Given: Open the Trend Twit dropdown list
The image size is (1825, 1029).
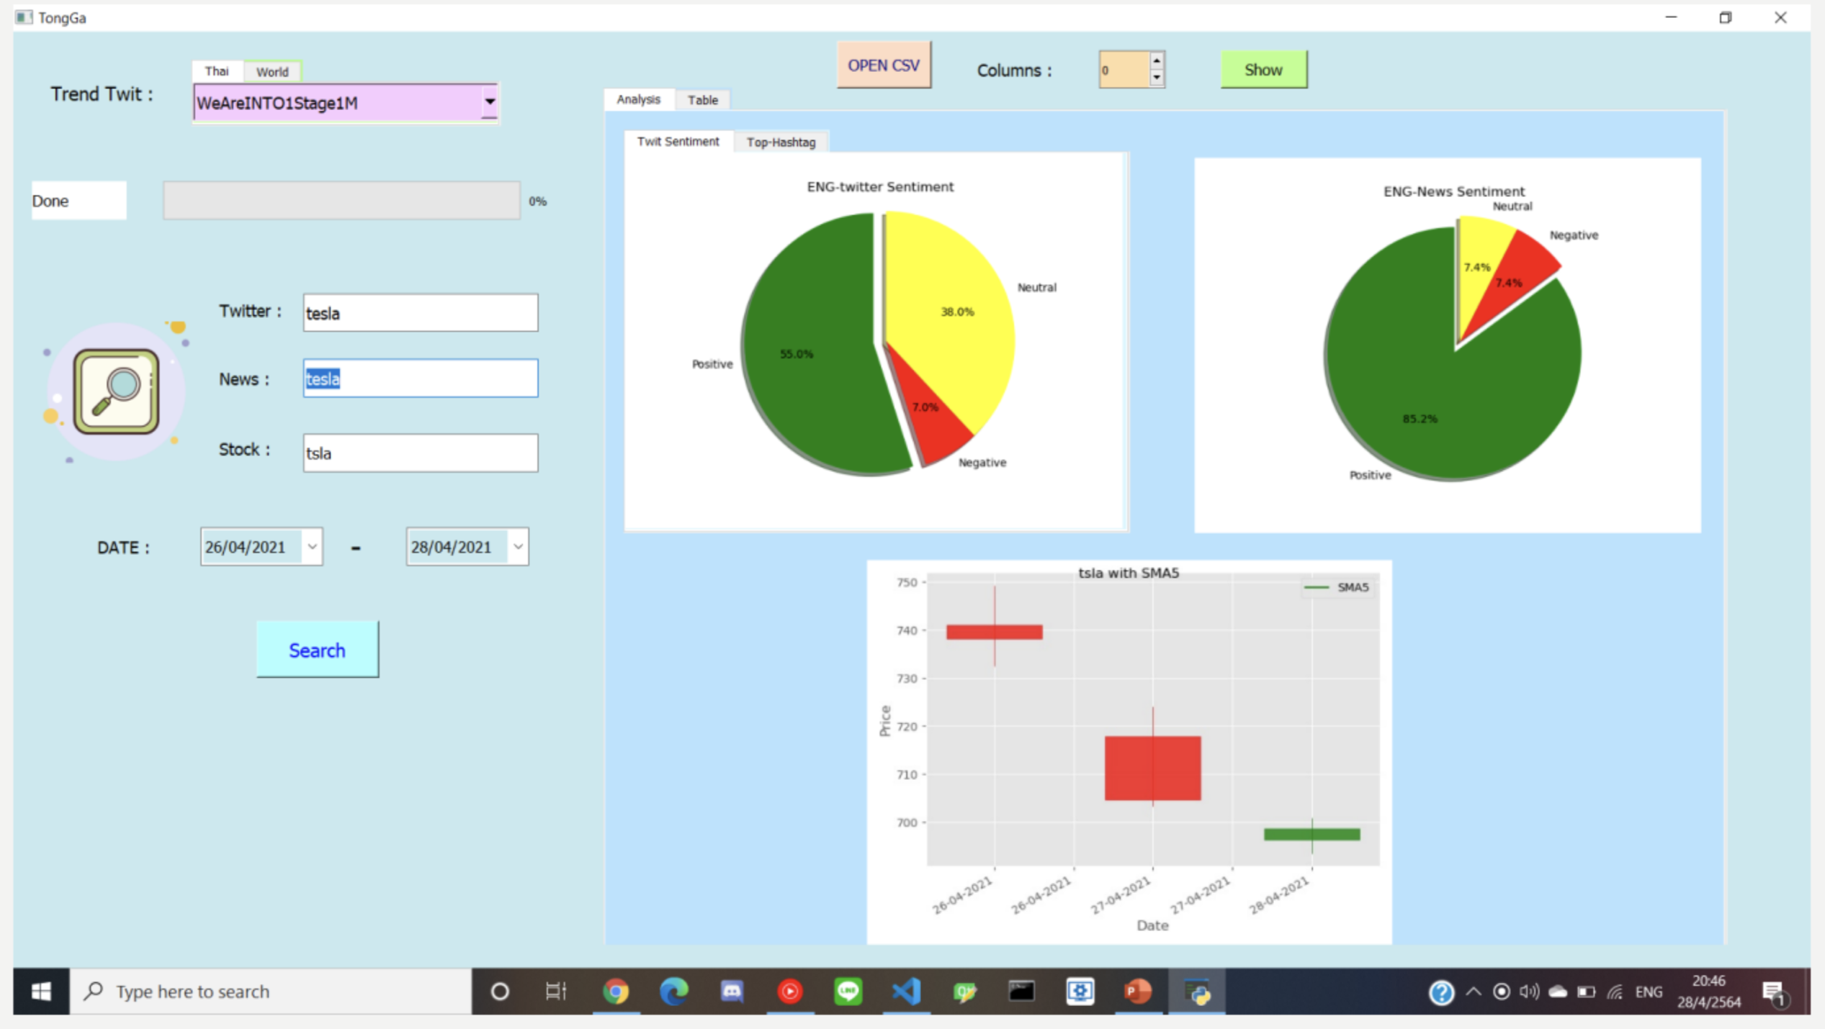Looking at the screenshot, I should point(488,103).
